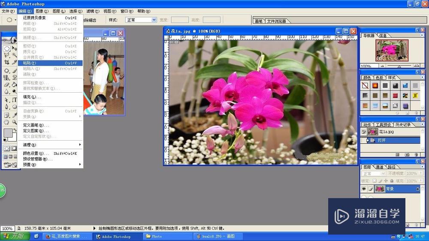Expand the 清理 submenu in Edit menu
Viewport: 429px width, 241px height.
[50, 145]
